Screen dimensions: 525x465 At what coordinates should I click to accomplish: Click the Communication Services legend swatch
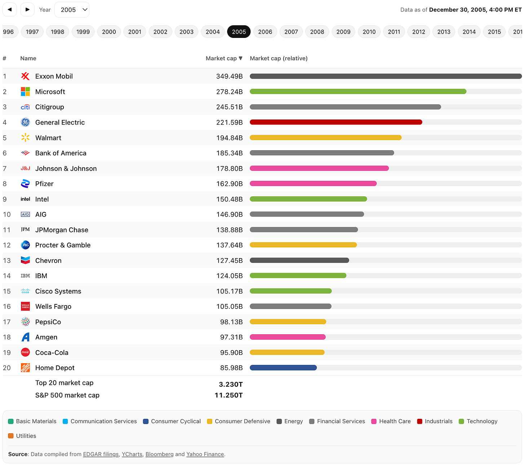pyautogui.click(x=65, y=421)
